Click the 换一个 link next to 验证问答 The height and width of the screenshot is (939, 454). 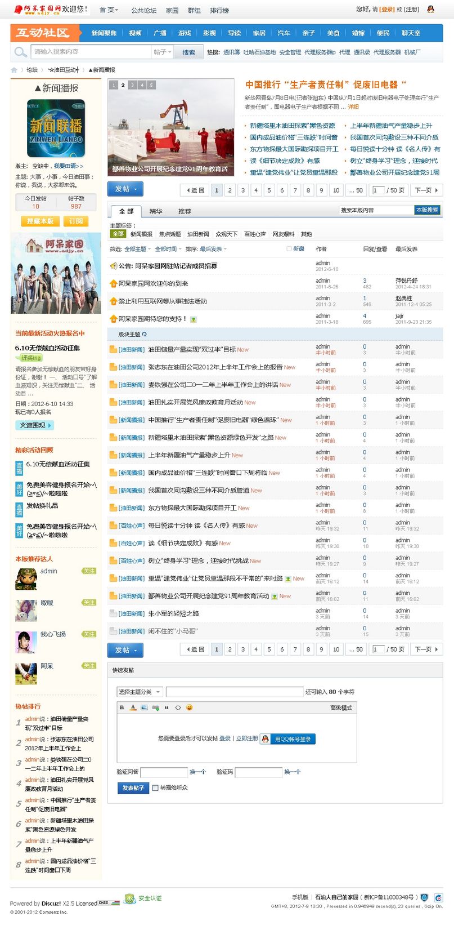197,772
